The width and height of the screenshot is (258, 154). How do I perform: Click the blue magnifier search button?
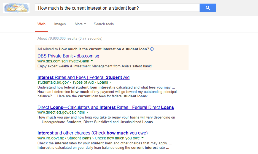click(208, 8)
